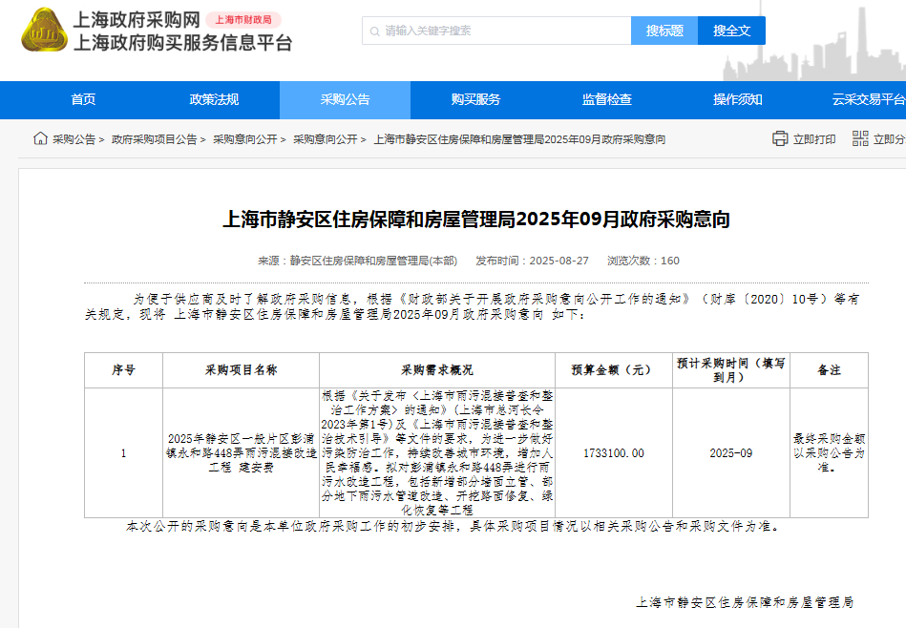Image resolution: width=906 pixels, height=628 pixels.
Task: Type in the keyword search field
Action: pyautogui.click(x=501, y=31)
